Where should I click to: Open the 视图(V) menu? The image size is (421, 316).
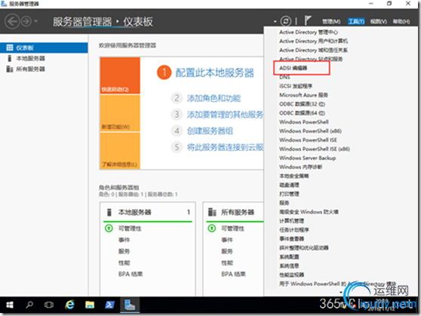click(x=379, y=21)
